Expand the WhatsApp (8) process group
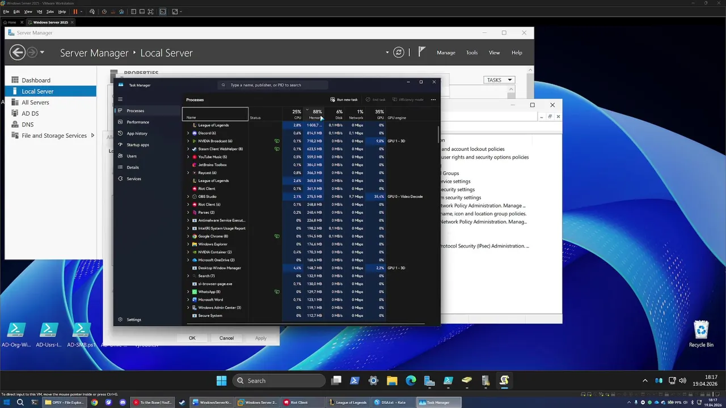Screen dimensions: 726x408 [188, 292]
